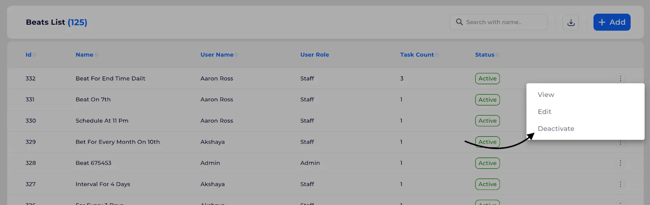Image resolution: width=650 pixels, height=205 pixels.
Task: Click the Beat 675453 name
Action: [93, 163]
